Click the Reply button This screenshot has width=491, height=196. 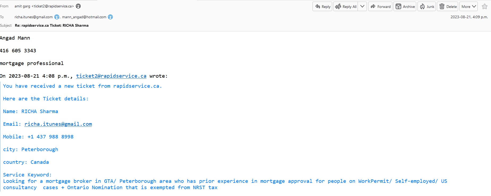tap(323, 7)
